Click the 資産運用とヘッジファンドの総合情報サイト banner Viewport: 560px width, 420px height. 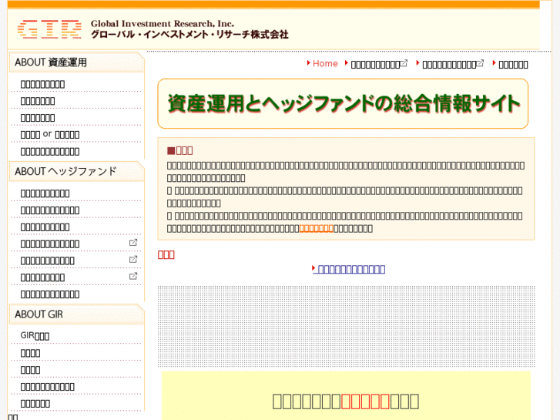[343, 104]
